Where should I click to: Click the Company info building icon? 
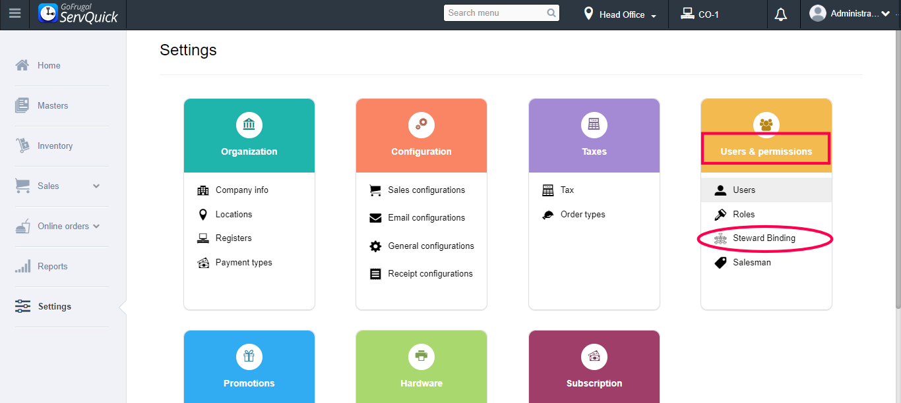(203, 190)
